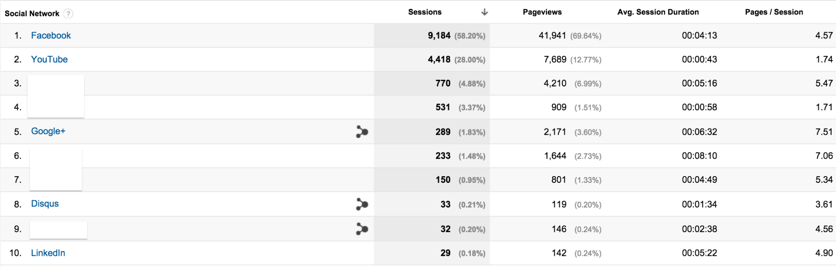Open the Disqus network link
The height and width of the screenshot is (268, 836).
45,204
